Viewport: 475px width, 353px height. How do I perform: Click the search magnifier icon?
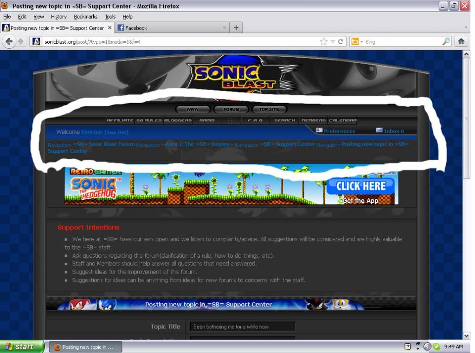coord(446,41)
